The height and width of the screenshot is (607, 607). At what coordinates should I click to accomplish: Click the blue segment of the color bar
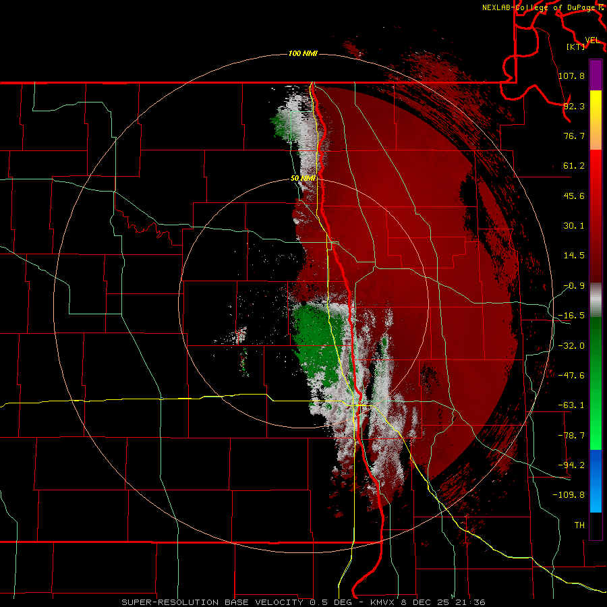click(596, 481)
